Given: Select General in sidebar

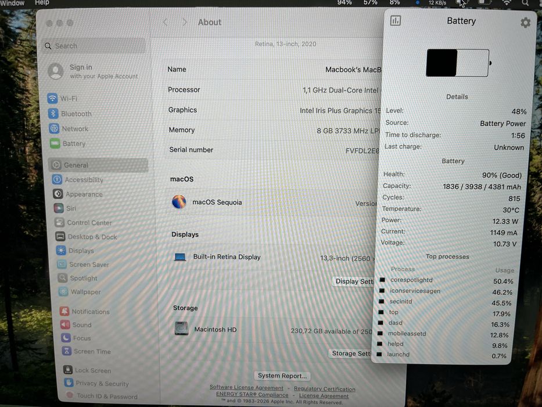Looking at the screenshot, I should 98,165.
